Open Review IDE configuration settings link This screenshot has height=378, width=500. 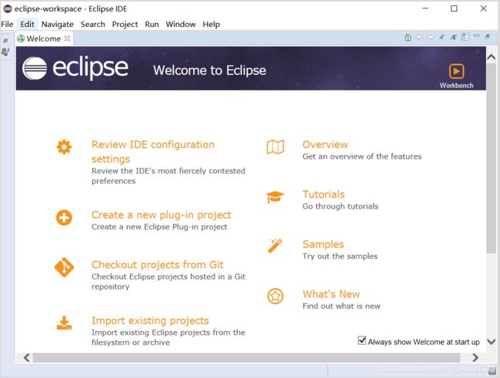(153, 152)
